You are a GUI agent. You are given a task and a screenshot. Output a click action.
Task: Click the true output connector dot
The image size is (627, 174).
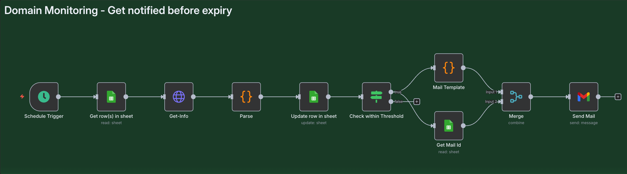tap(391, 92)
